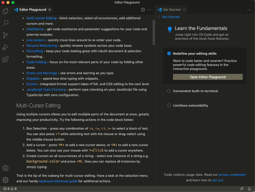This screenshot has width=255, height=192.
Task: Close the Editor Playground tab
Action: point(50,10)
